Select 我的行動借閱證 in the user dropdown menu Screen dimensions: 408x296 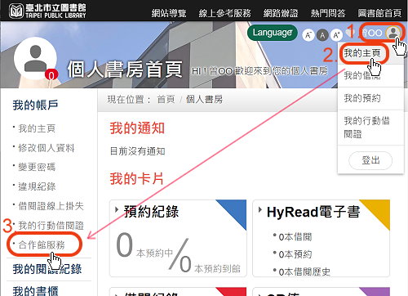366,128
